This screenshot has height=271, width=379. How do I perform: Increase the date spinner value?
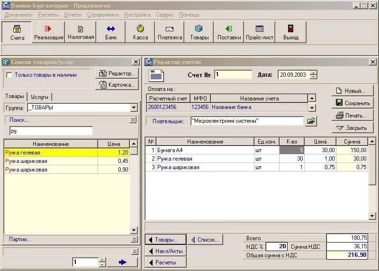(x=313, y=72)
